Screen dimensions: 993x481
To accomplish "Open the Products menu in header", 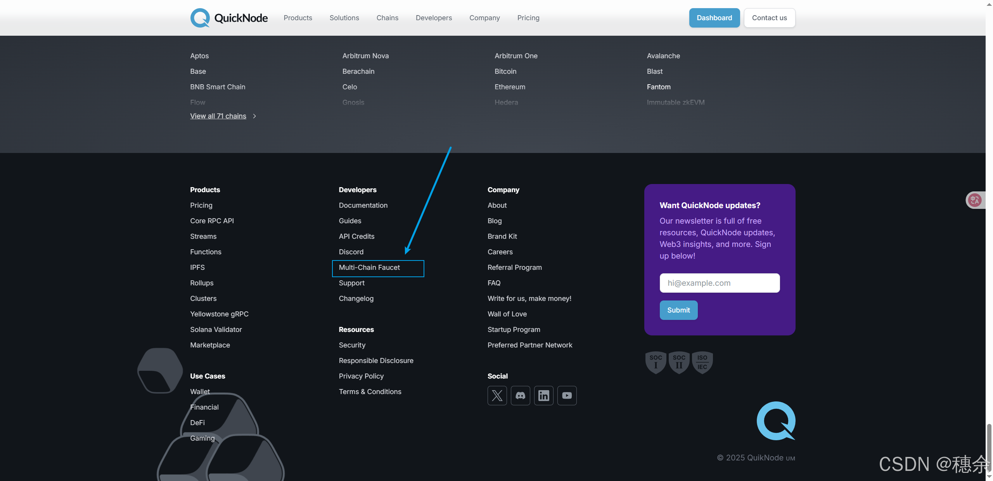I will (x=298, y=18).
